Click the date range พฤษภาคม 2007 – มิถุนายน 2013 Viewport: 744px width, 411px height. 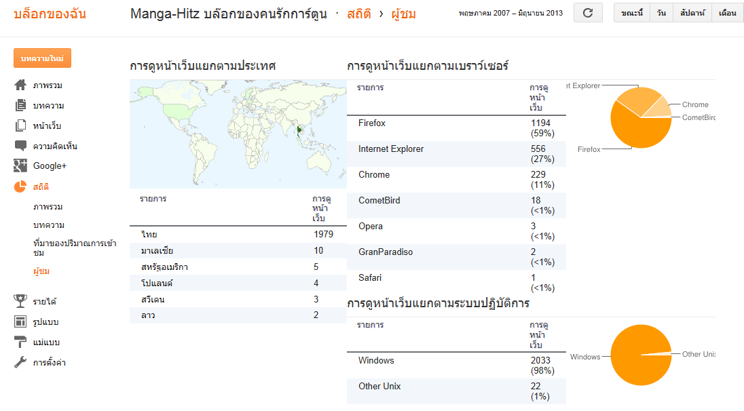coord(510,14)
